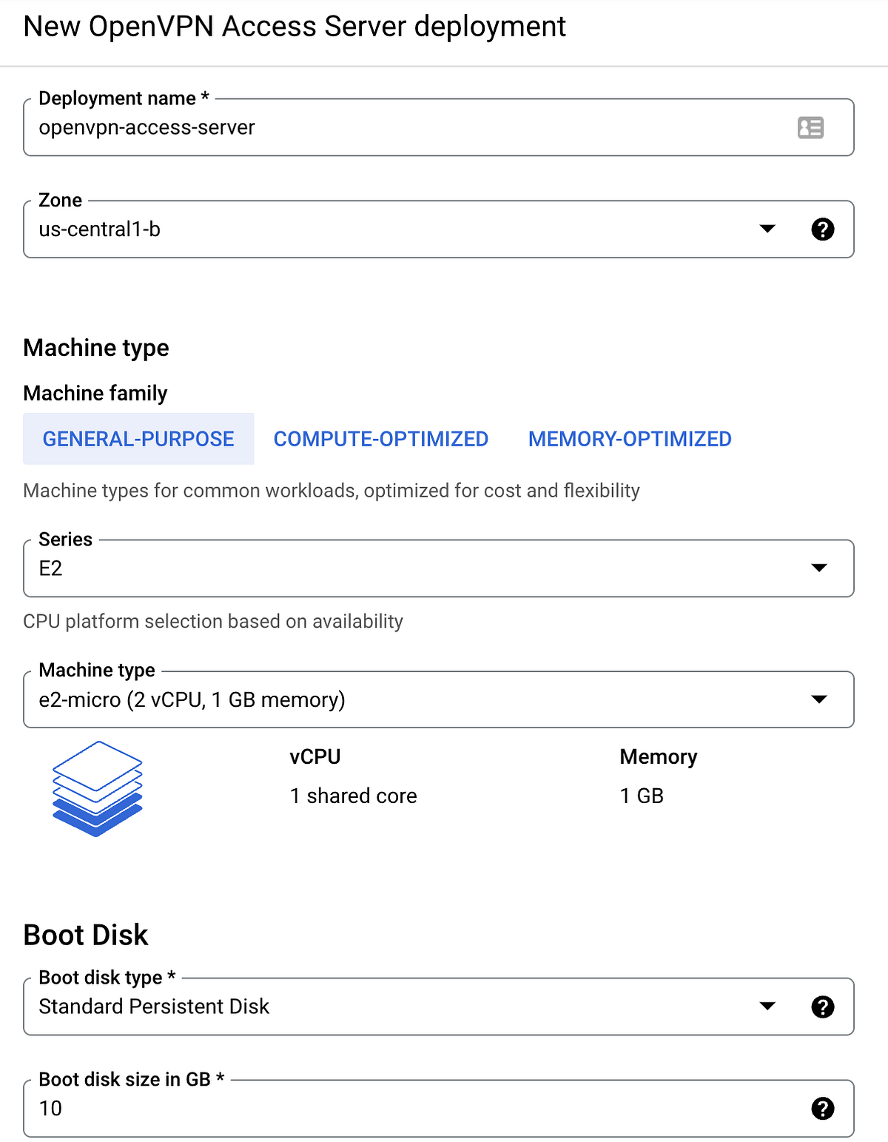Viewport: 888px width, 1142px height.
Task: Click the page title 'New OpenVPN Access Server deployment'
Action: [x=295, y=27]
